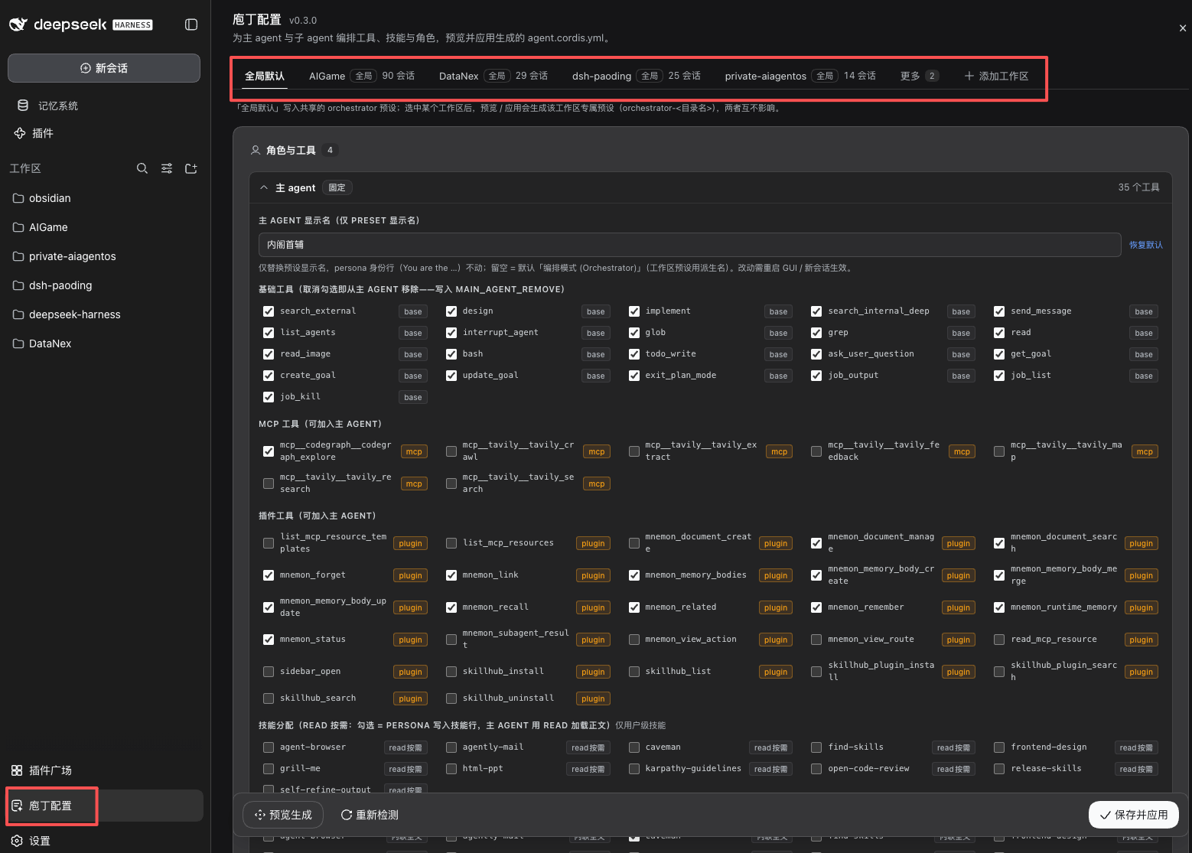This screenshot has height=853, width=1192.
Task: Open the dsh-paoding workspace tab
Action: pyautogui.click(x=637, y=76)
